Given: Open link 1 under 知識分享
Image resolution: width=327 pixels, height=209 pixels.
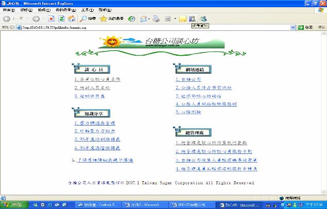Looking at the screenshot, I should pyautogui.click(x=95, y=123).
